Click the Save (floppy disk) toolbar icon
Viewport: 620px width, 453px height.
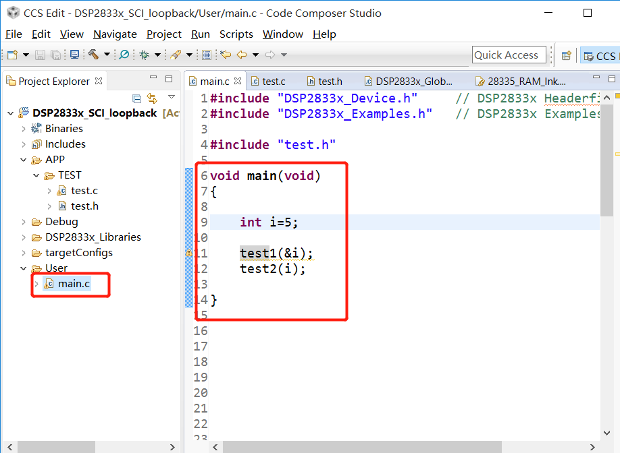[40, 55]
